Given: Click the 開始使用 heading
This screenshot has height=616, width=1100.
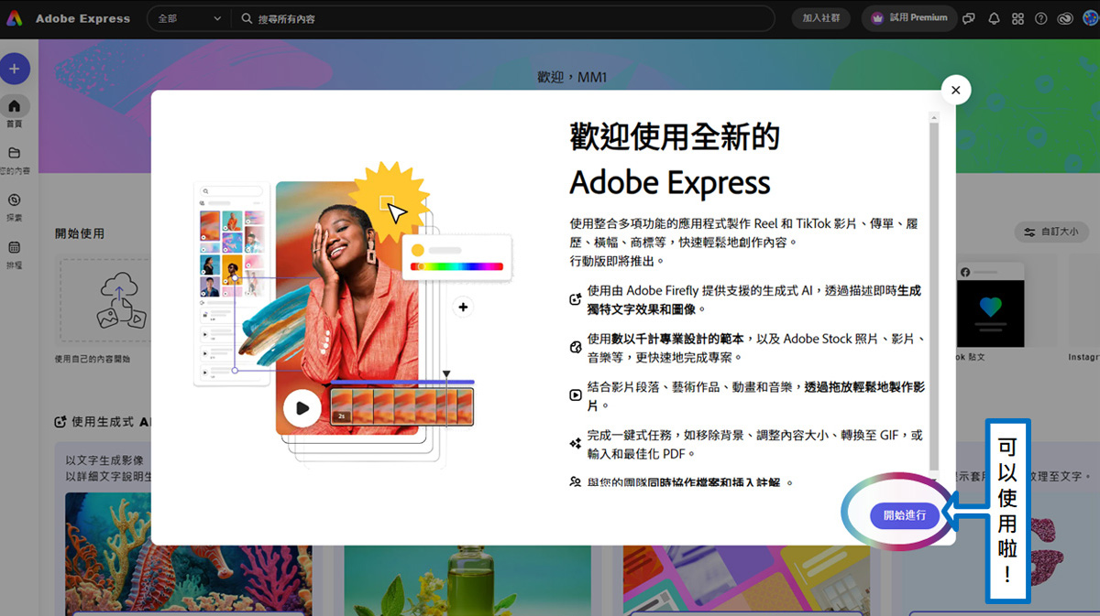Looking at the screenshot, I should (80, 233).
